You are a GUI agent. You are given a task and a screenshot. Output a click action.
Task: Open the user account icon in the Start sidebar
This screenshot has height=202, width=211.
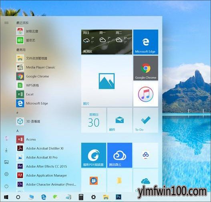(x=6, y=138)
